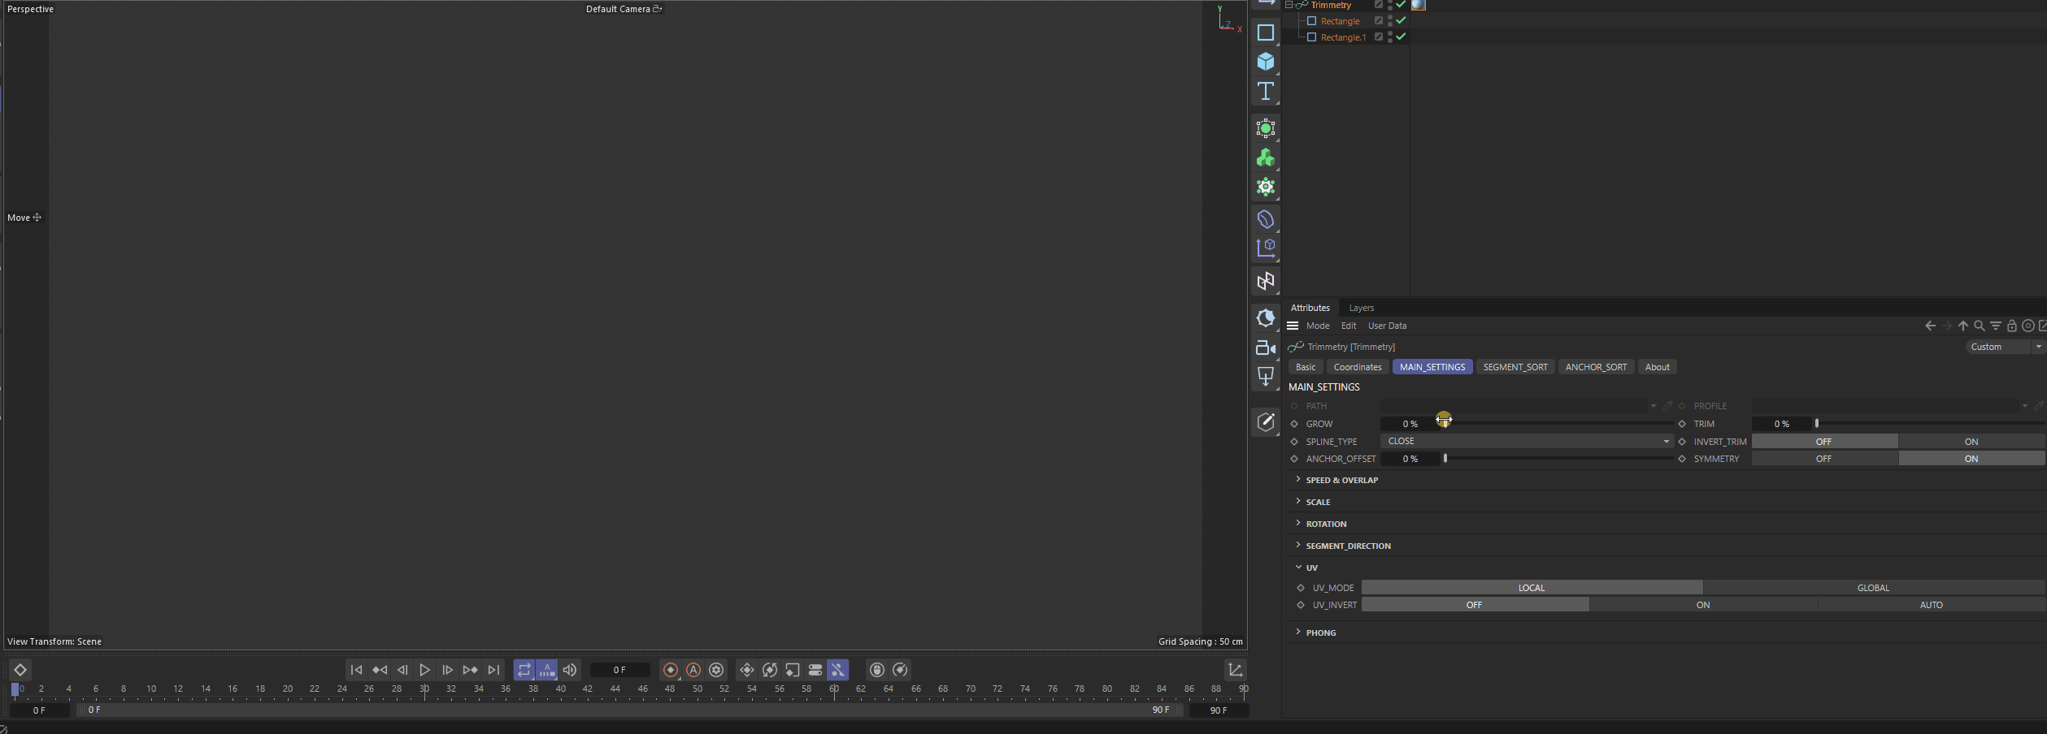Click the Record Active Objects button
Viewport: 2047px width, 734px height.
(x=671, y=670)
